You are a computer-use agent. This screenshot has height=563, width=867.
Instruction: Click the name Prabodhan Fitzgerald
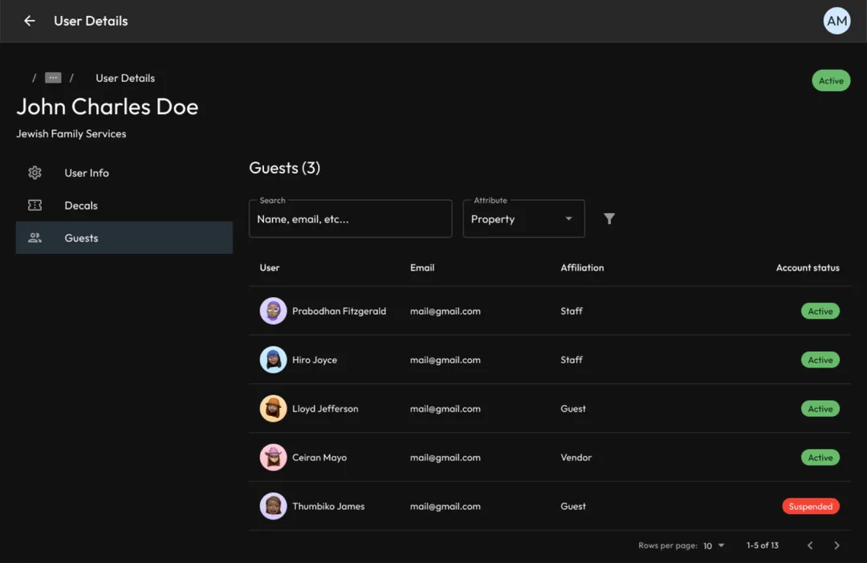(x=339, y=311)
